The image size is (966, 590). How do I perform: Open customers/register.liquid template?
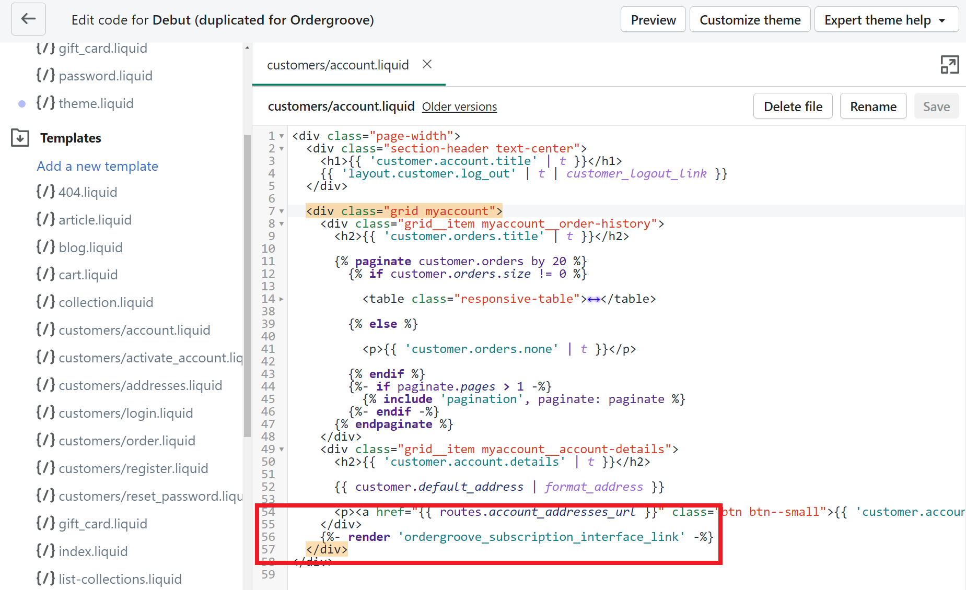pos(133,468)
